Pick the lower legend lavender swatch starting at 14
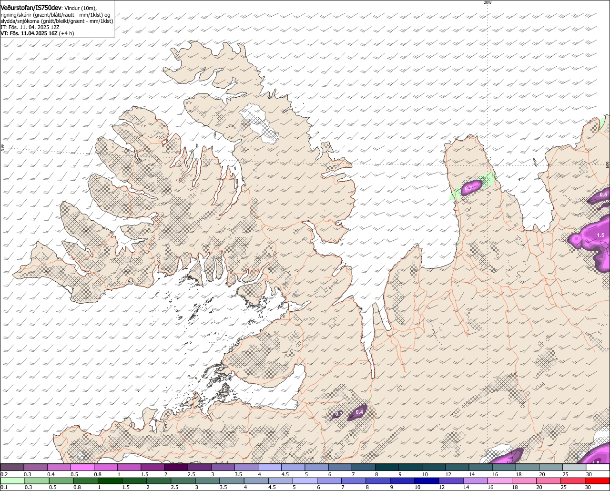This screenshot has width=610, height=491. tap(476, 481)
